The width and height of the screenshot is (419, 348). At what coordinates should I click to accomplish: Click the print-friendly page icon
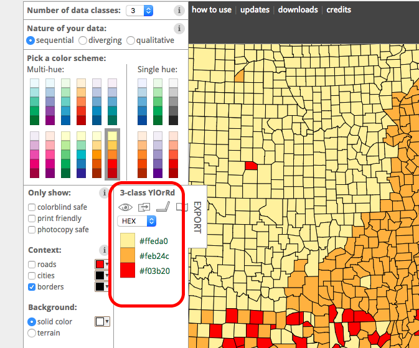181,207
